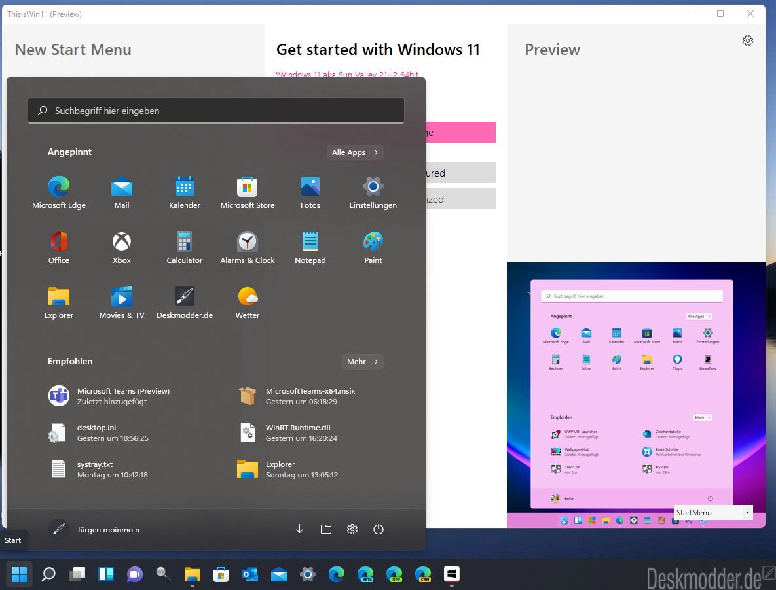Open settings gear in Start menu footer
The height and width of the screenshot is (590, 776).
tap(352, 529)
